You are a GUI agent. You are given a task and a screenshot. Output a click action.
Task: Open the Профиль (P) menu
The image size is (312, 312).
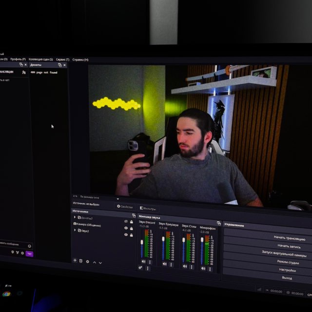18,59
